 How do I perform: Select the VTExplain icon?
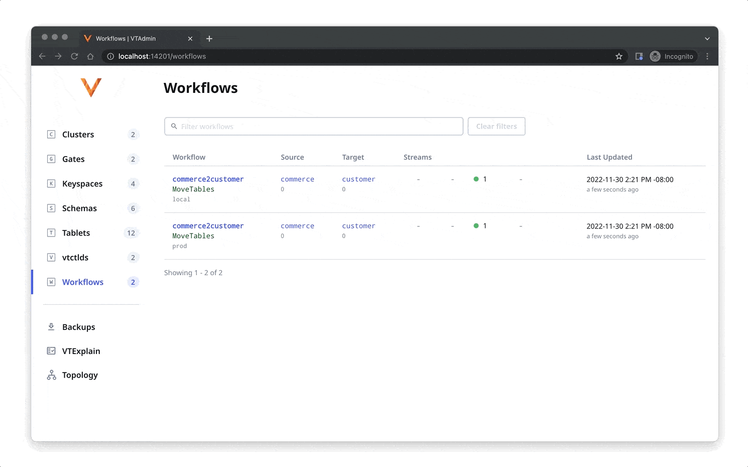(51, 351)
